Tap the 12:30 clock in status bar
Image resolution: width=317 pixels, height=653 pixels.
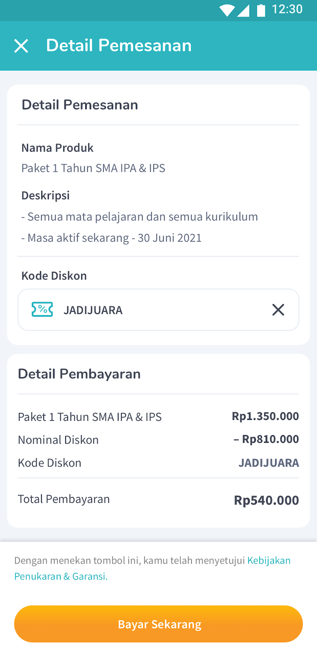[x=287, y=9]
